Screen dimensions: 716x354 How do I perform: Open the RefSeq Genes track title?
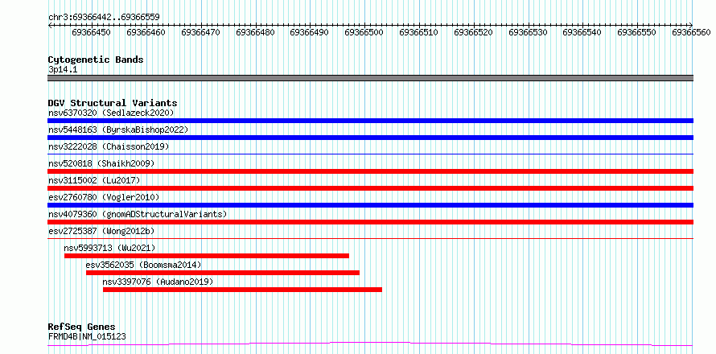pos(81,327)
